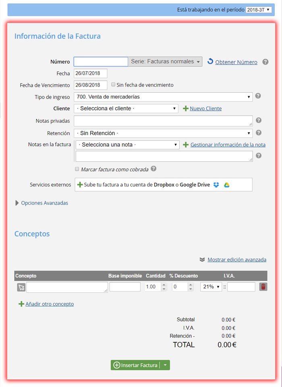Viewport: 282px width, 387px height.
Task: Click the Obtener Número link
Action: coord(236,62)
